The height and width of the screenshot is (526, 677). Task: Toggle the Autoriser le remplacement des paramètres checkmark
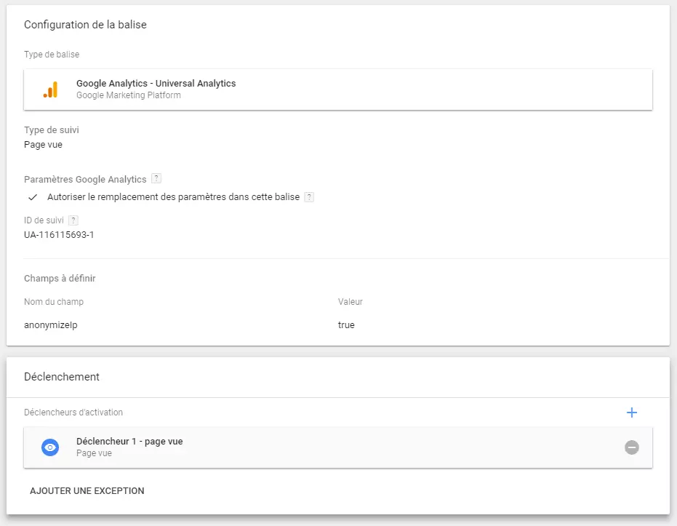click(33, 197)
